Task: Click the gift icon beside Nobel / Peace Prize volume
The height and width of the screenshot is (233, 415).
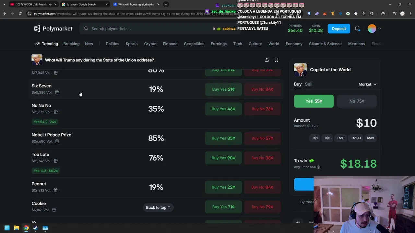Action: point(57,141)
